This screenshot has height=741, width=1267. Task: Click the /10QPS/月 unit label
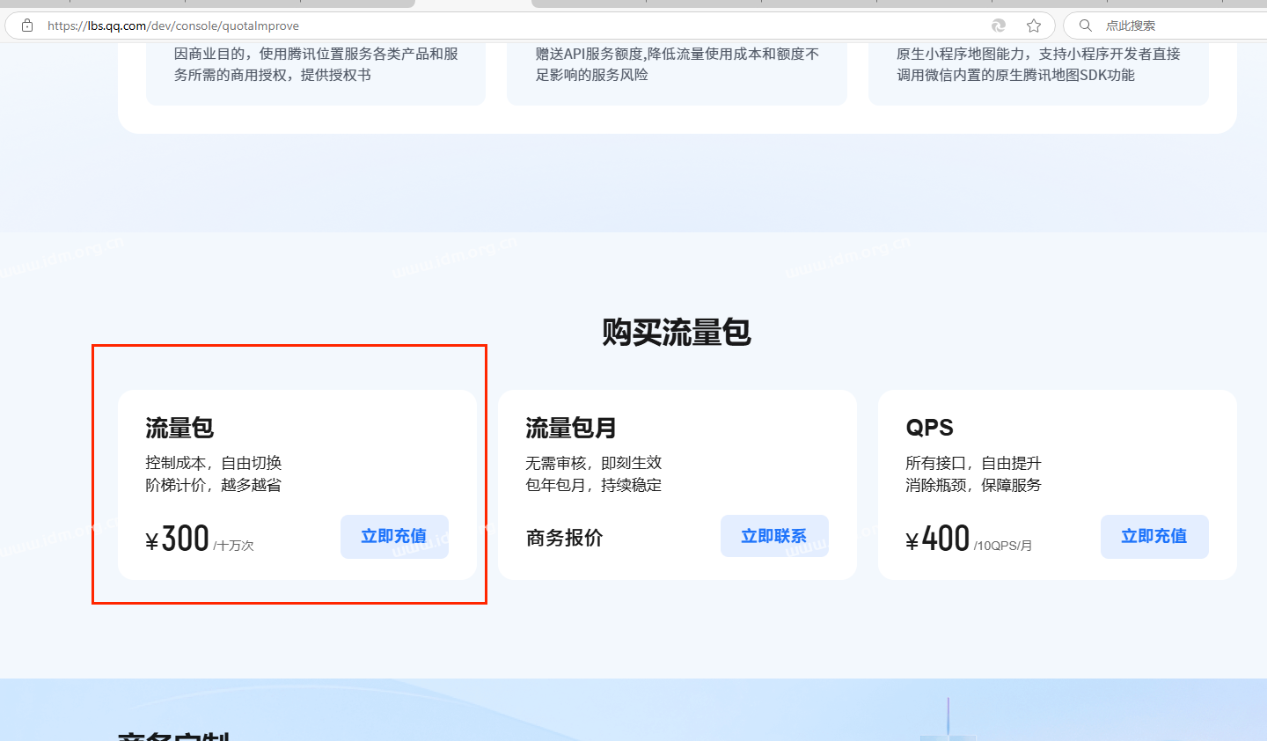[1003, 546]
